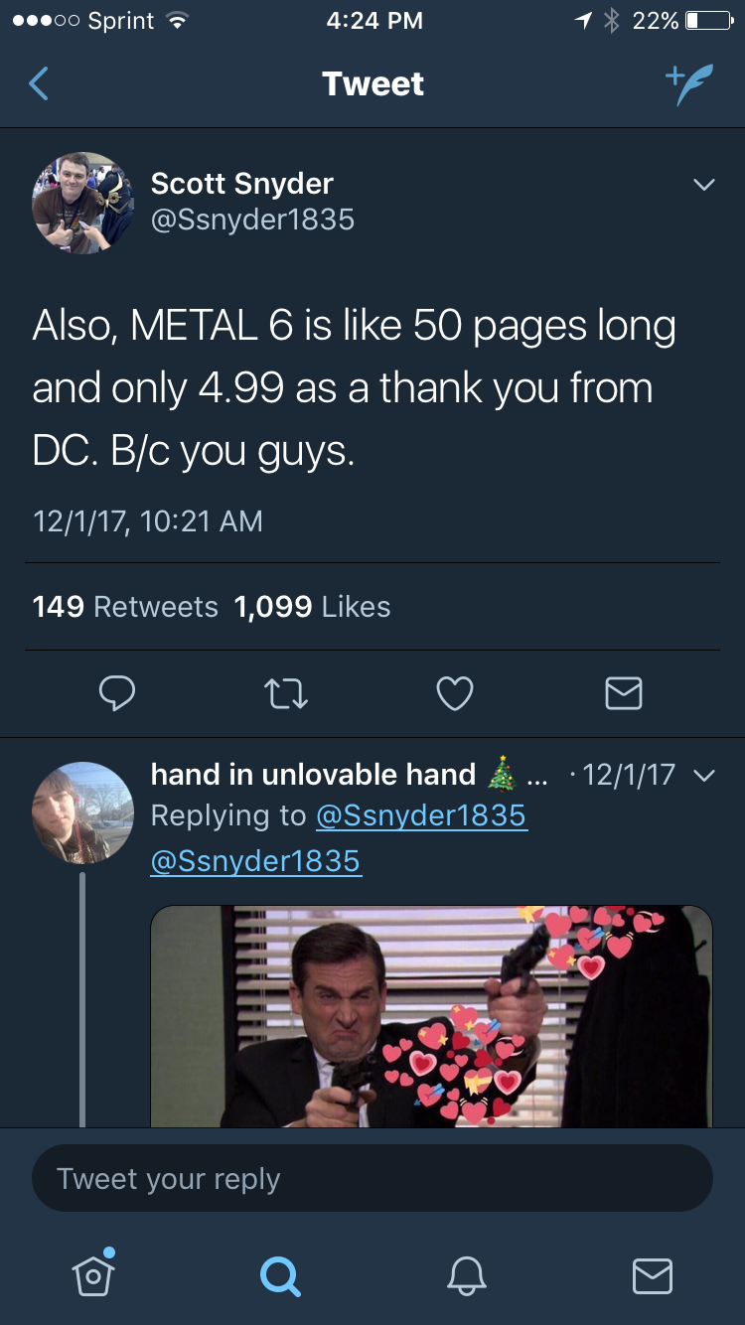Open the Messages tab in the bottom bar
The width and height of the screenshot is (745, 1325).
[x=653, y=1275]
